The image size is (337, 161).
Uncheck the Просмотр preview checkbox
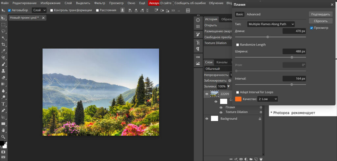(311, 28)
